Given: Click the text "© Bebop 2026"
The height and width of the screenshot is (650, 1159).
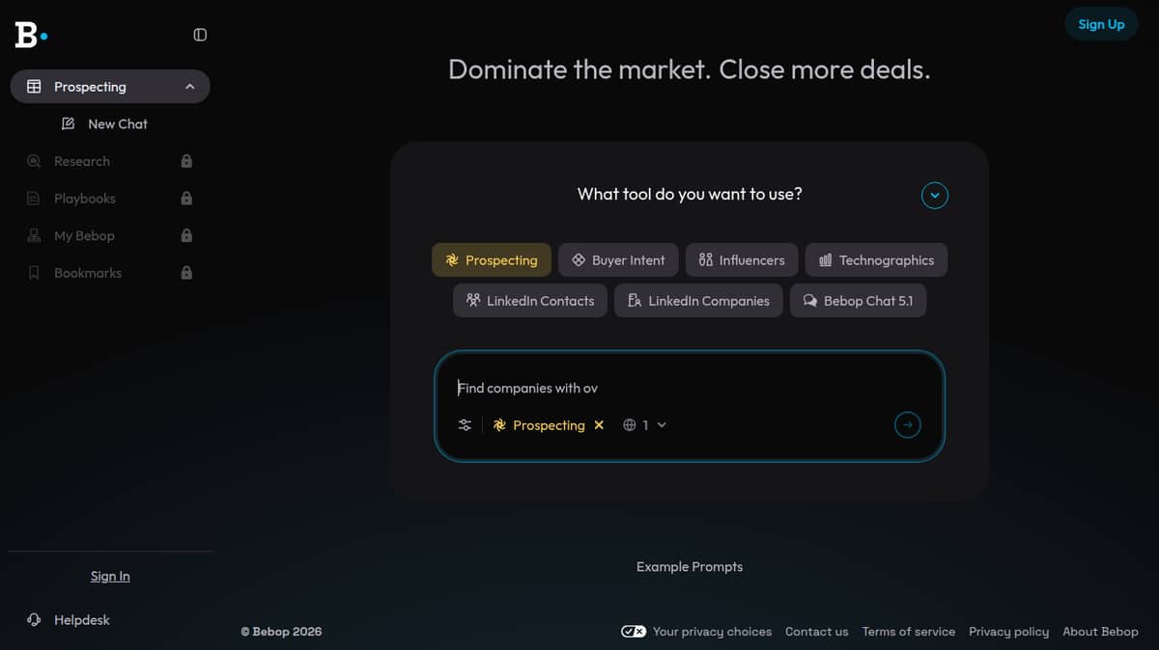Looking at the screenshot, I should (281, 632).
